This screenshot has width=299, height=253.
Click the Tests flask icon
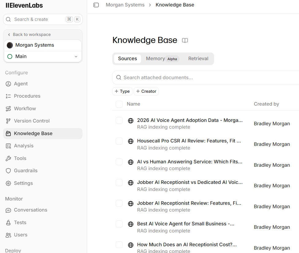click(8, 222)
